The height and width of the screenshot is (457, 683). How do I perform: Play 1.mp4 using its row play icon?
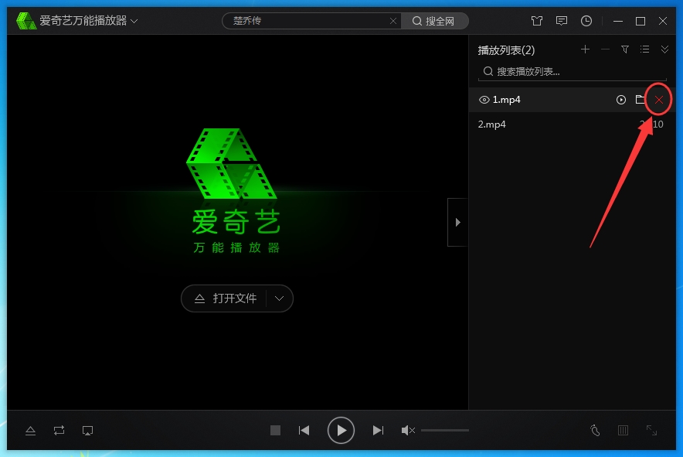[621, 100]
